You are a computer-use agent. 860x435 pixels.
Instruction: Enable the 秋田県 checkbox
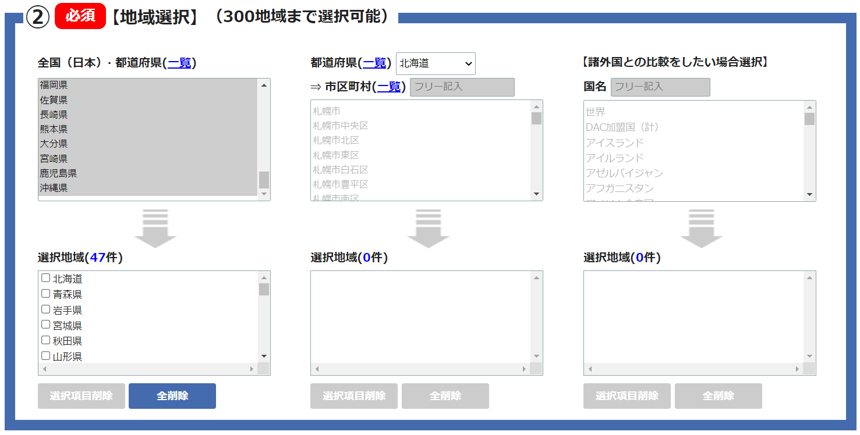pos(45,340)
